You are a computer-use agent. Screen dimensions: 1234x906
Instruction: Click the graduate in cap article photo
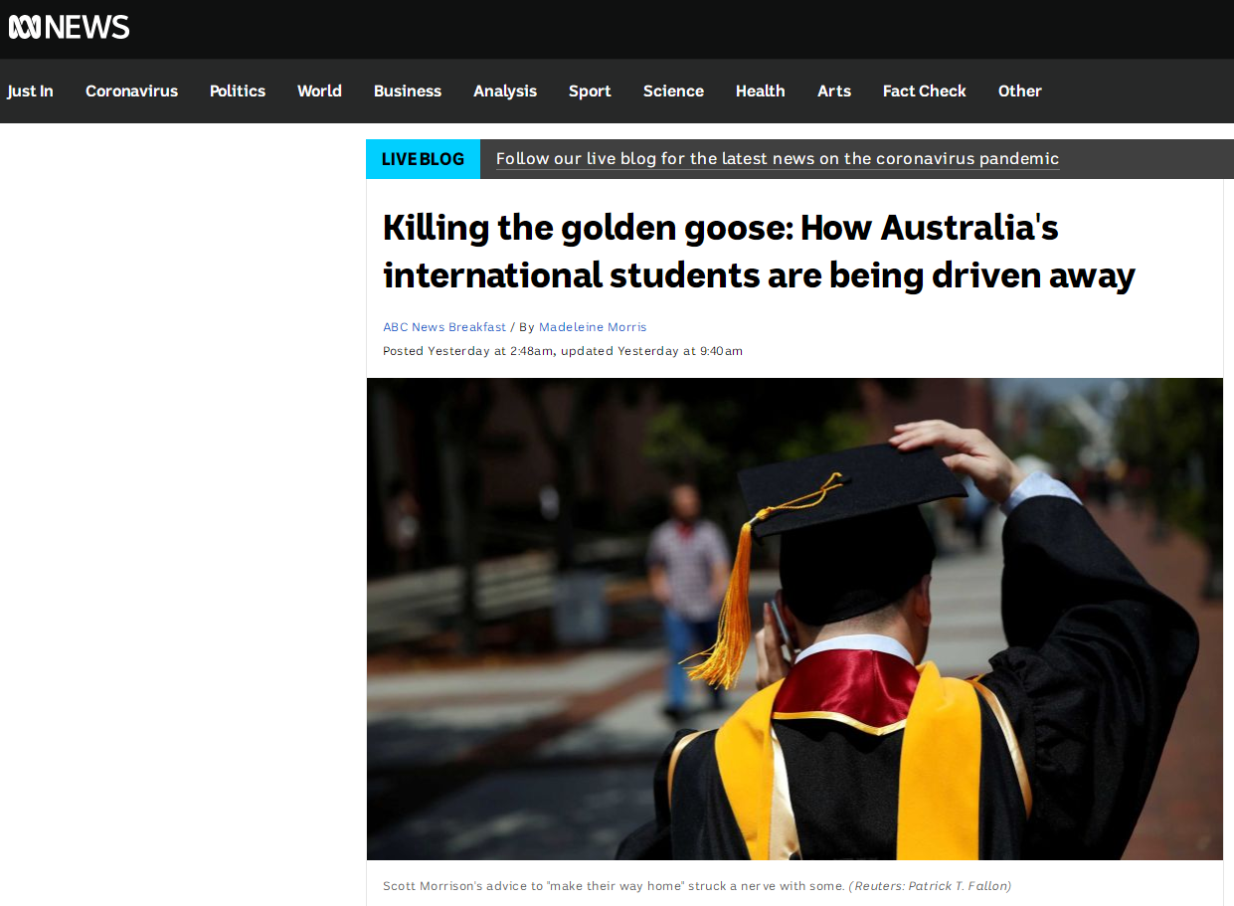[794, 619]
